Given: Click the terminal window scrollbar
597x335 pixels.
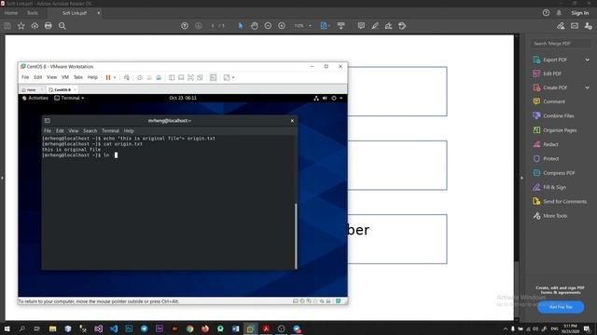Looking at the screenshot, I should tap(296, 235).
